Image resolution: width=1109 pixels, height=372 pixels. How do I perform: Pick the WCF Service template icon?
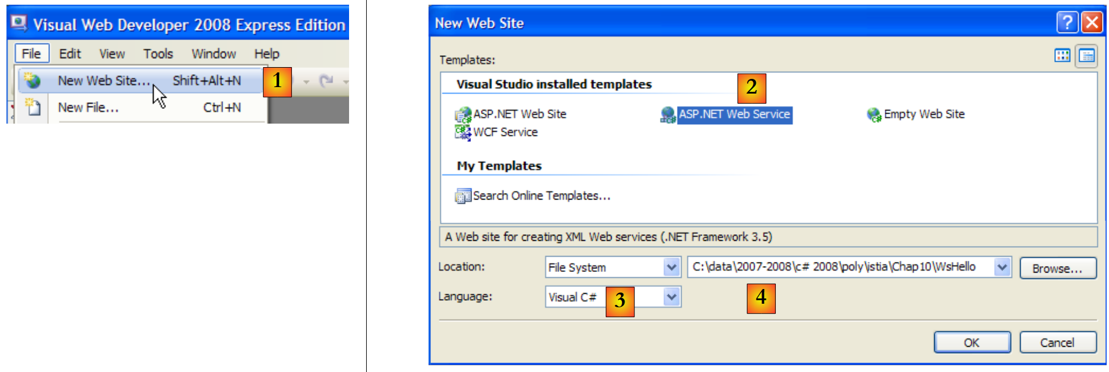[463, 132]
